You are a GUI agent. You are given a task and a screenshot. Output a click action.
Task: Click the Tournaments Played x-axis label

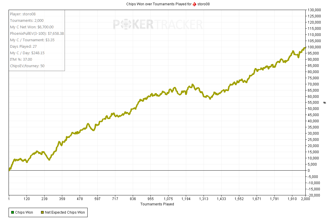[x=157, y=204]
